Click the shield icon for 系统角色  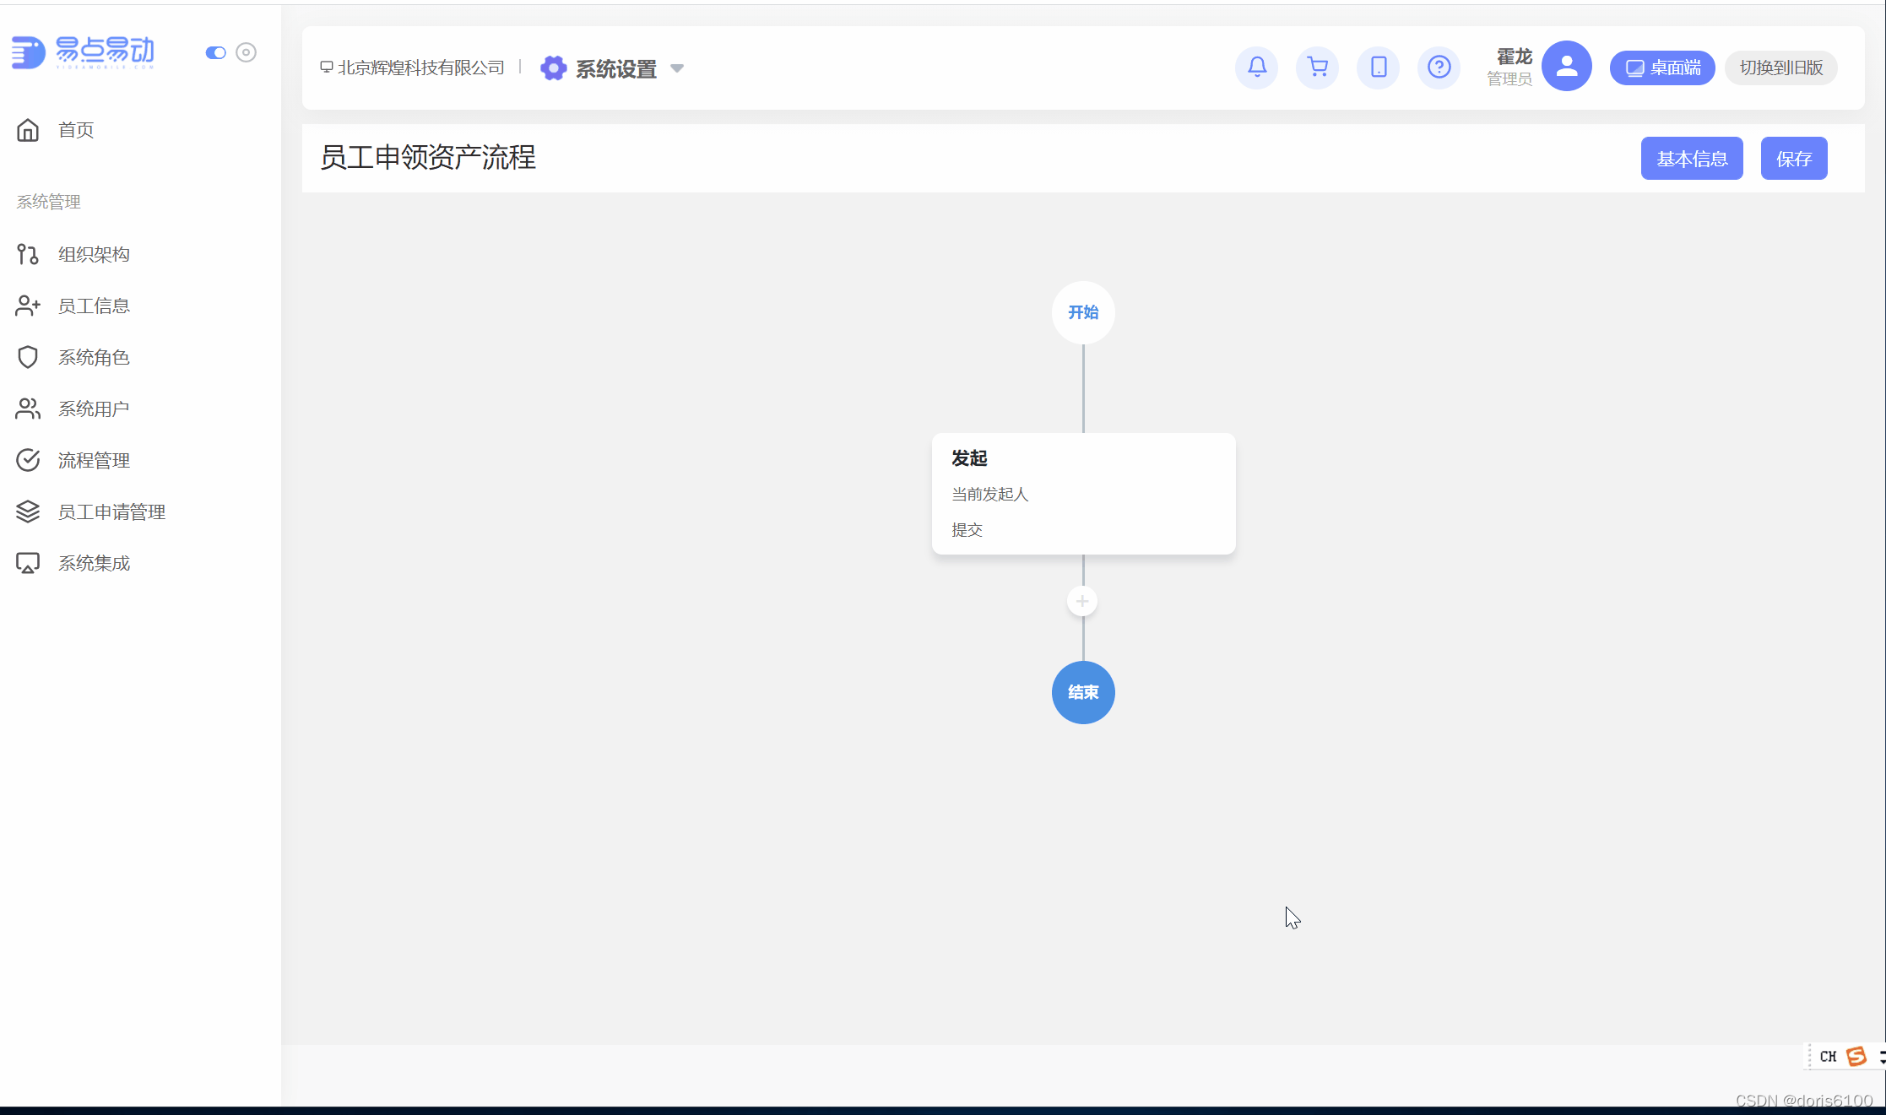[x=28, y=357]
